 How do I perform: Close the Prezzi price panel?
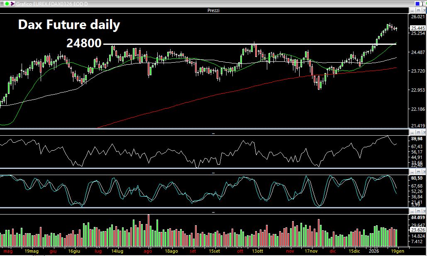point(424,11)
